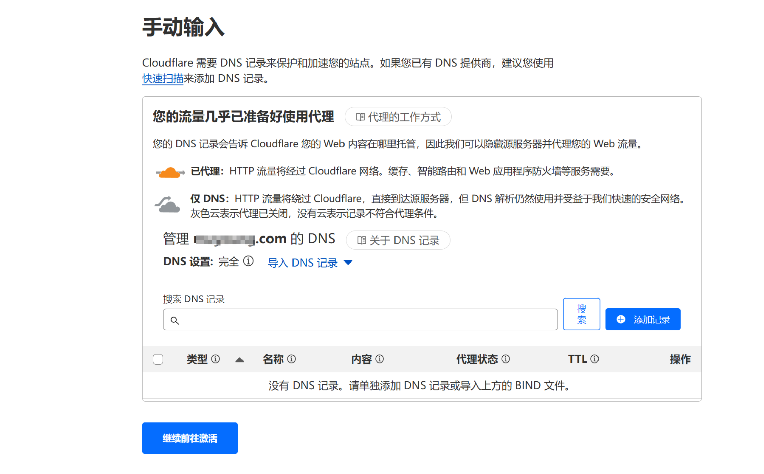Click the 添加记录 button
Viewport: 764px width, 474px height.
[642, 319]
